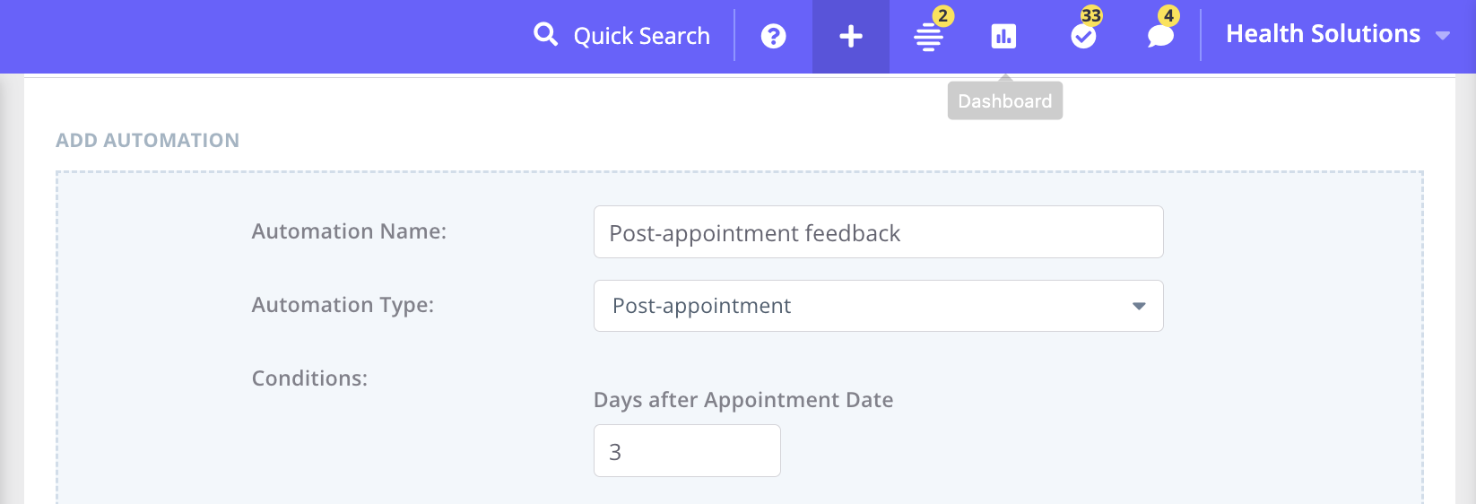Click the Automation Type dropdown arrow

1139,306
